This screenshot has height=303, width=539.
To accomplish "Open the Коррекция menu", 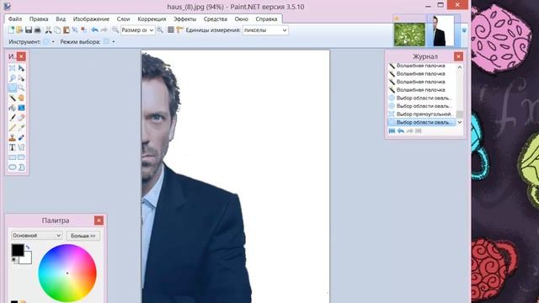I will coord(152,19).
